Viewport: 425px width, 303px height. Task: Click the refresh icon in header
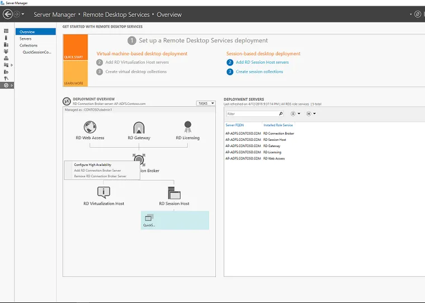pos(418,14)
